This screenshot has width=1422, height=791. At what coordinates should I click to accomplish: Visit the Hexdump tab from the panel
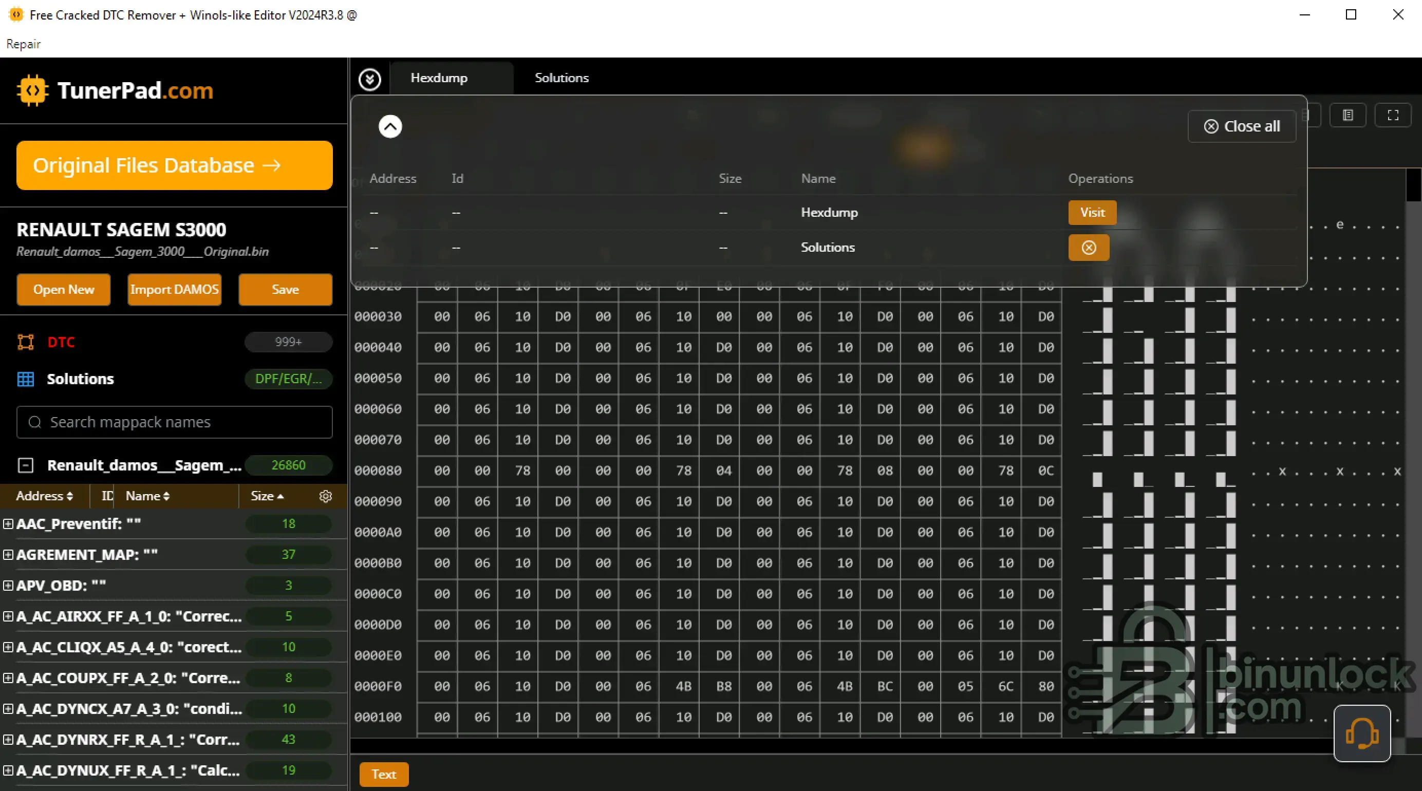[1093, 213]
